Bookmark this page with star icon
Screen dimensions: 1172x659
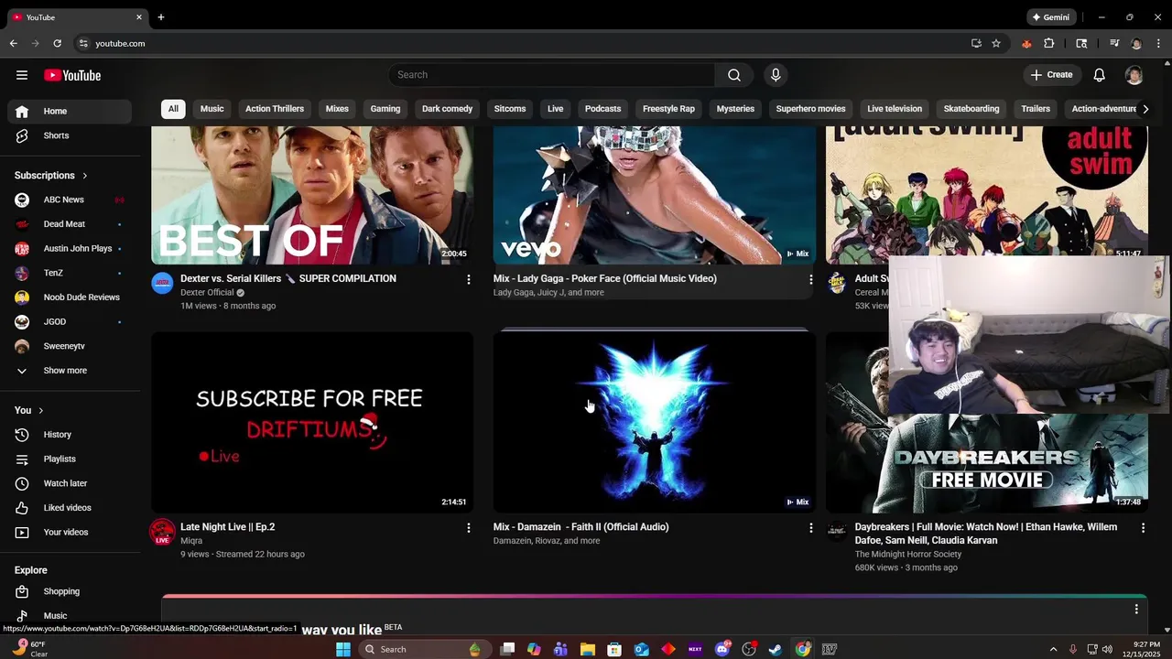(996, 43)
